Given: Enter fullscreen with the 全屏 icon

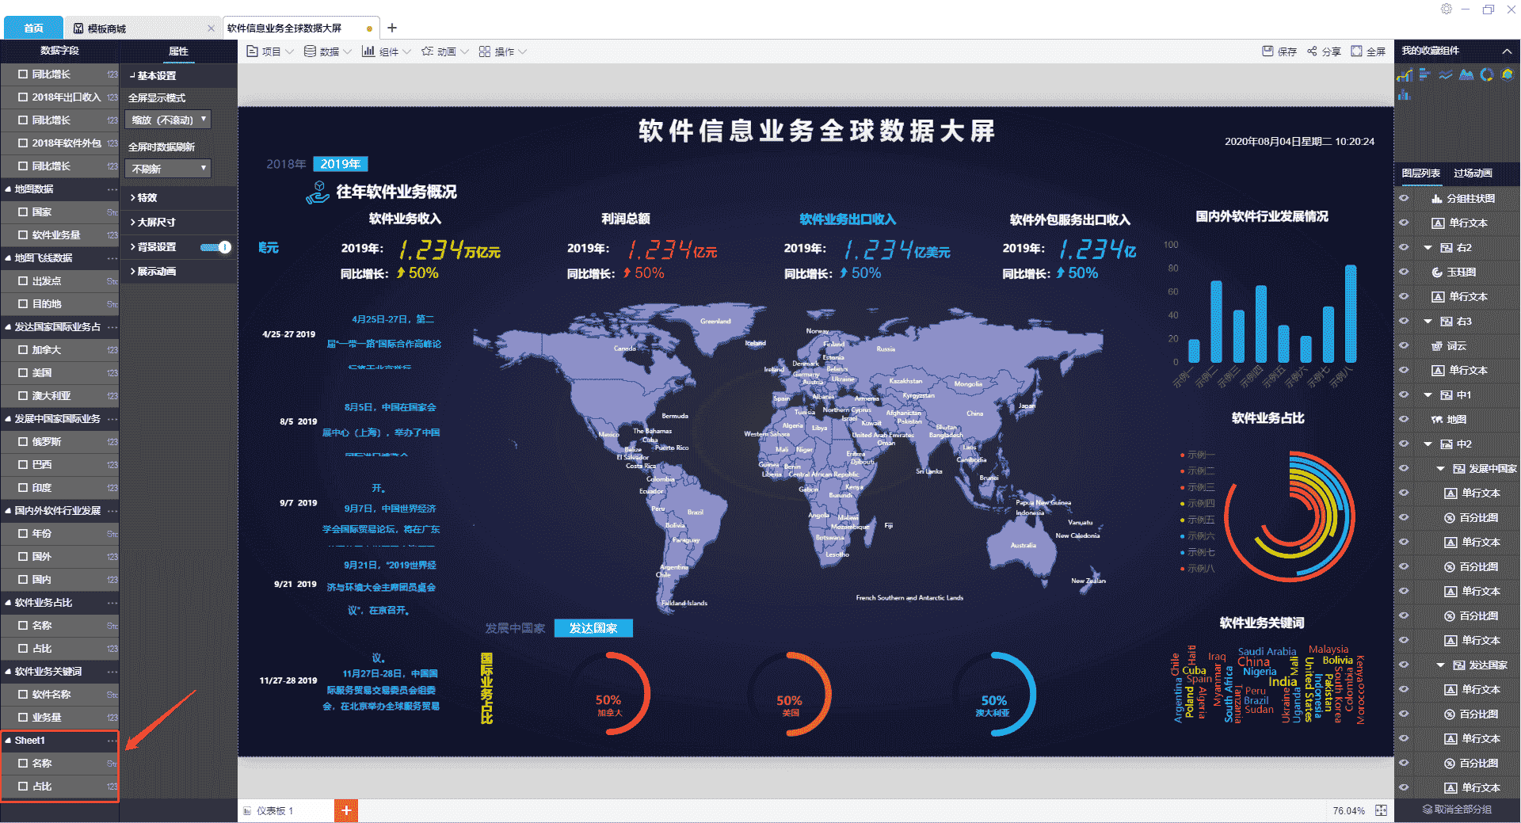Looking at the screenshot, I should pyautogui.click(x=1356, y=51).
